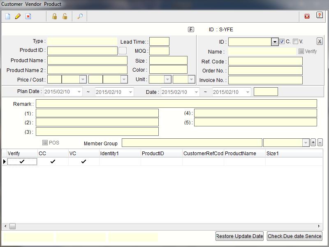
Task: Click the small F button
Action: tap(191, 29)
